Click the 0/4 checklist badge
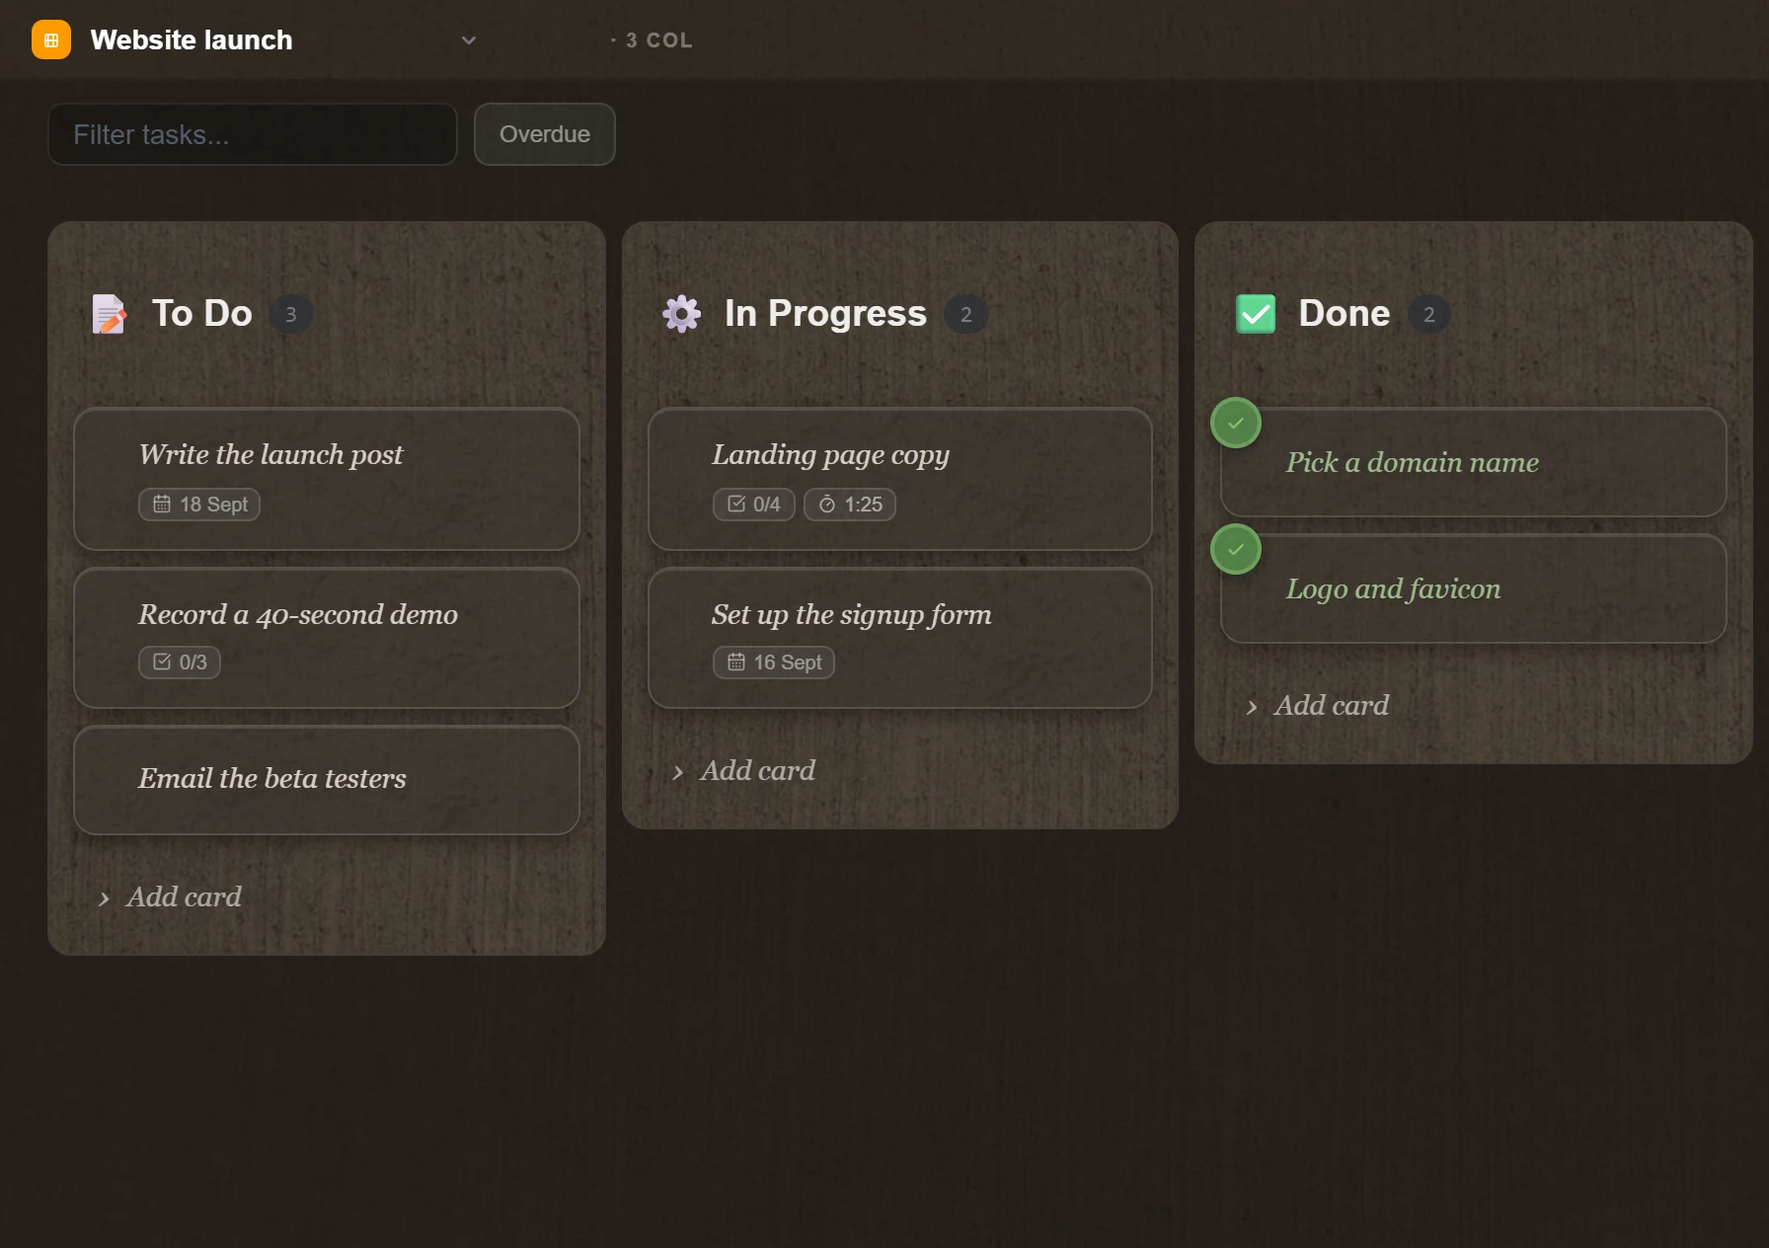This screenshot has width=1769, height=1248. tap(754, 505)
